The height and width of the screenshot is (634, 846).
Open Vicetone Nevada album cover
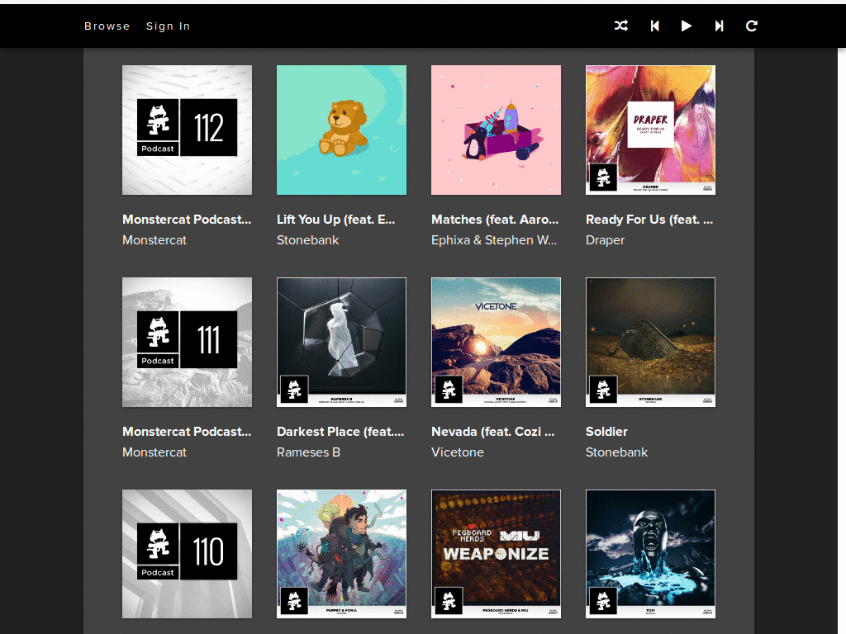pos(496,343)
